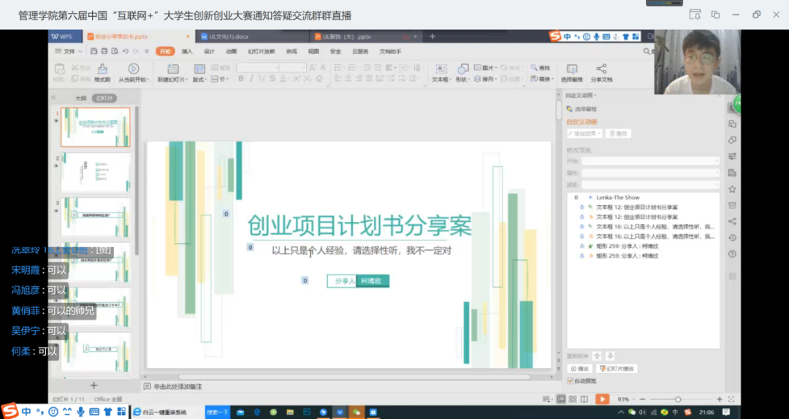Switch panel to 大纲 outline view
Screen dimensions: 789x419
(80, 98)
